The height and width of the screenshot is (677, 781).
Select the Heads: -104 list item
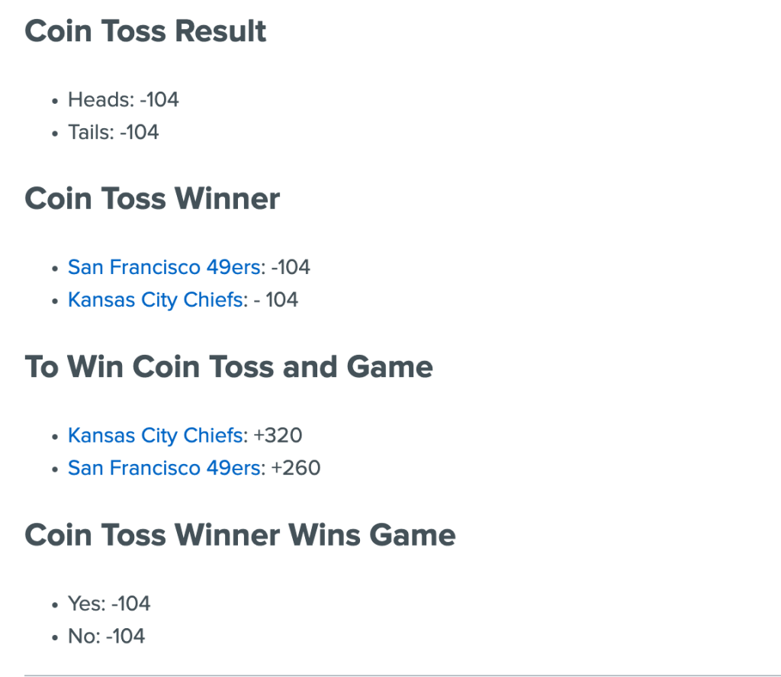(123, 100)
